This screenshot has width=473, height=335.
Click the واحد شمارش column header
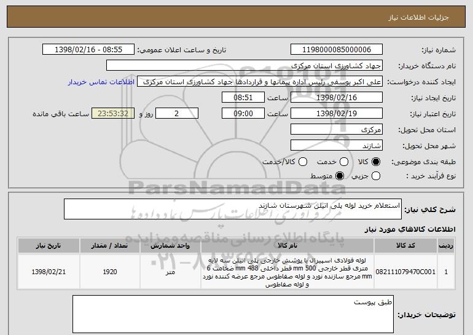(170, 246)
